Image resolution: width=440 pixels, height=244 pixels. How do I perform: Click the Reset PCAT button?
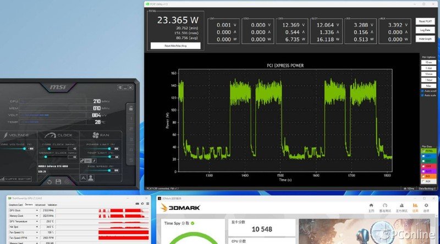tap(425, 21)
